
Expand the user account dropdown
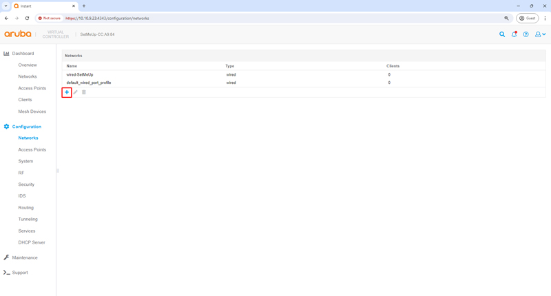[540, 34]
